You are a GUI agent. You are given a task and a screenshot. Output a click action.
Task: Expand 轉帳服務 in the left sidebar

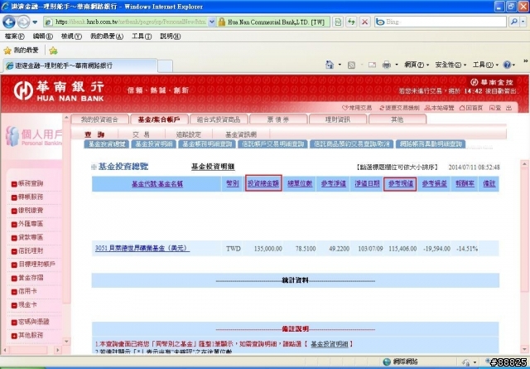(27, 197)
